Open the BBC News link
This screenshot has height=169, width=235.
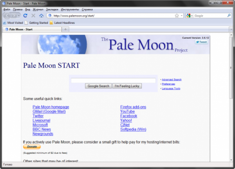click(x=42, y=129)
